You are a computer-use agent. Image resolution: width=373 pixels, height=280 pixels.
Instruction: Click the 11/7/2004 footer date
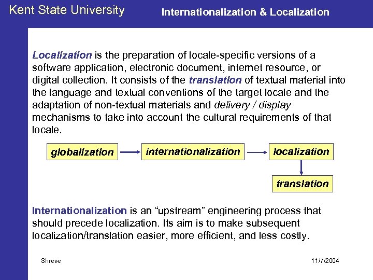(325, 261)
